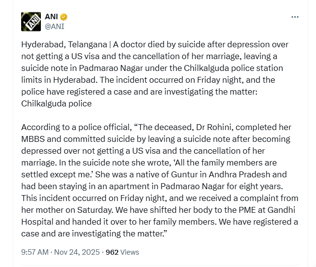Screen dimensions: 316x267
Task: Click the bold 962 number
Action: coord(112,252)
